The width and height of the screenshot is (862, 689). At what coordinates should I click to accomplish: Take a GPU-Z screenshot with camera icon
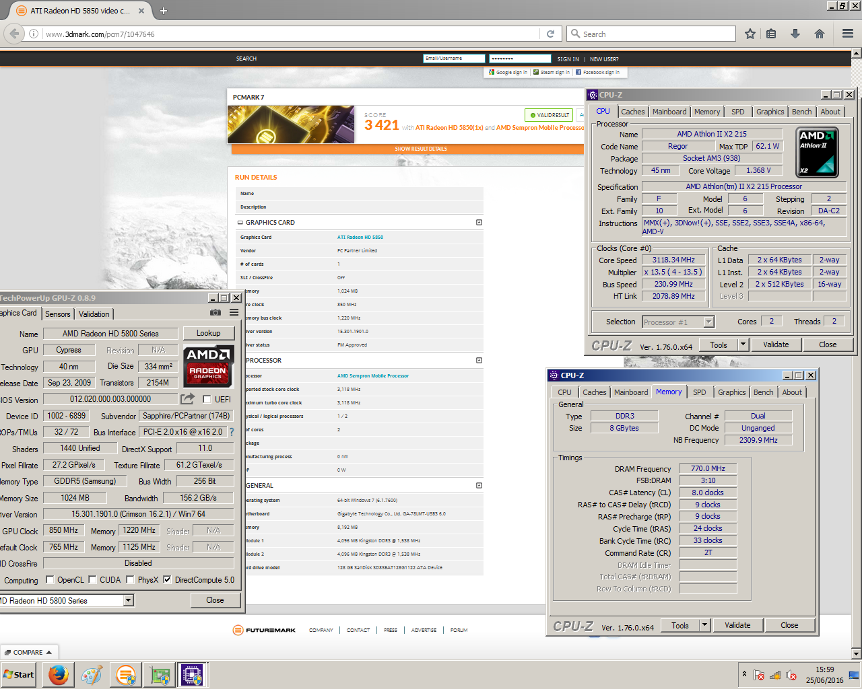[x=215, y=312]
